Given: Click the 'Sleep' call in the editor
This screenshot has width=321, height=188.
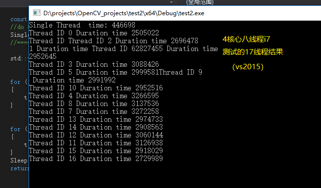Looking at the screenshot, I should [x=19, y=161].
